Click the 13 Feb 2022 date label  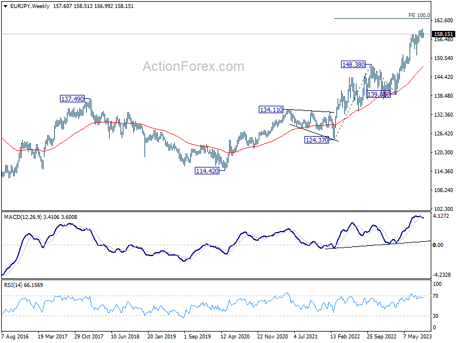[345, 337]
